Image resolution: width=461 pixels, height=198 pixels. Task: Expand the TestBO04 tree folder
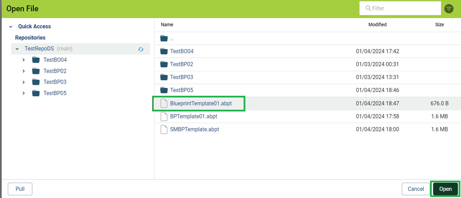point(23,60)
